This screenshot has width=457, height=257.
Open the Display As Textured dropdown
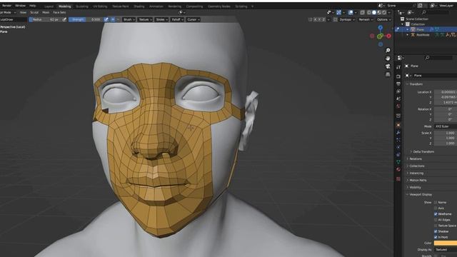point(446,250)
